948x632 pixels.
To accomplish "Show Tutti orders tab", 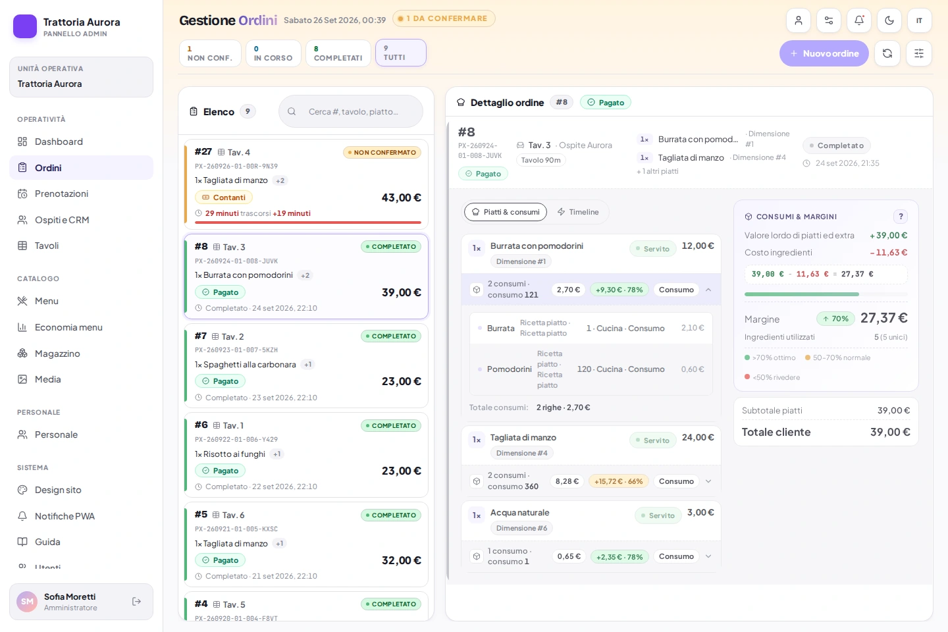I will (x=401, y=53).
